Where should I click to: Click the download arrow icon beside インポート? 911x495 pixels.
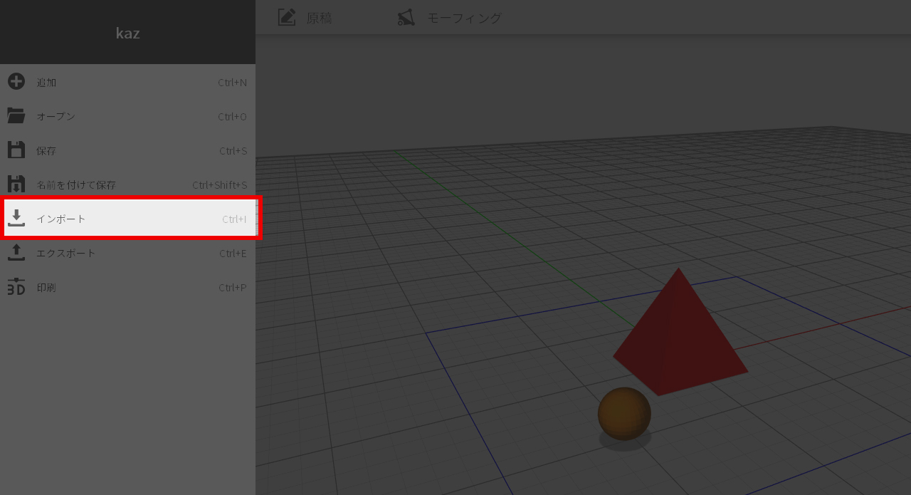click(x=16, y=219)
